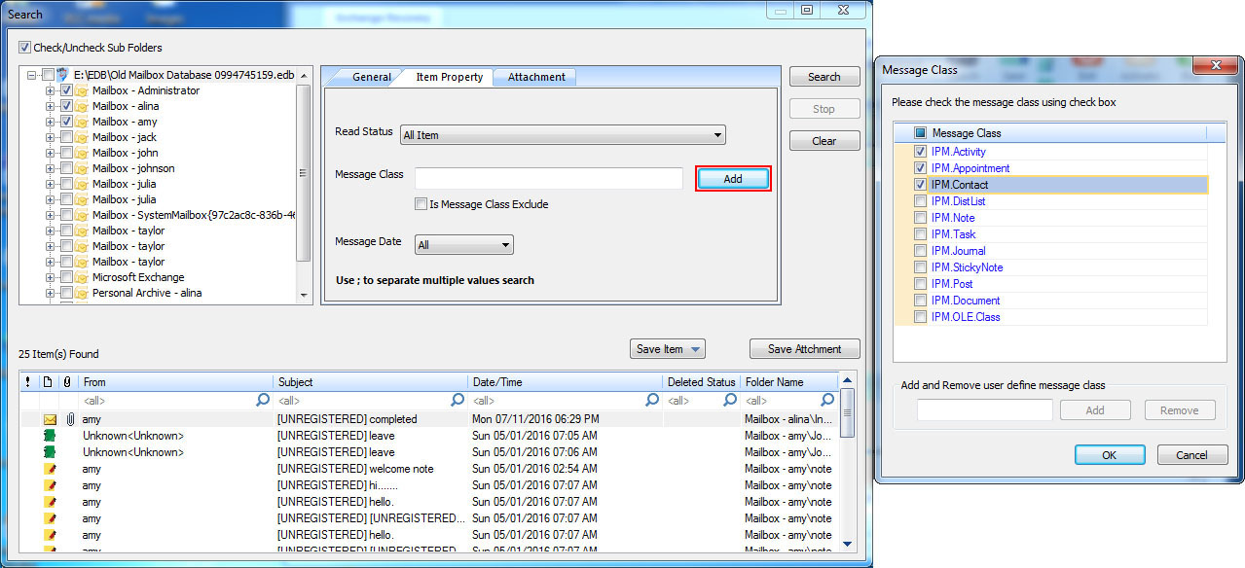Click the magnifier icon in Subject filter
Screen dimensions: 1245x568
coord(458,400)
